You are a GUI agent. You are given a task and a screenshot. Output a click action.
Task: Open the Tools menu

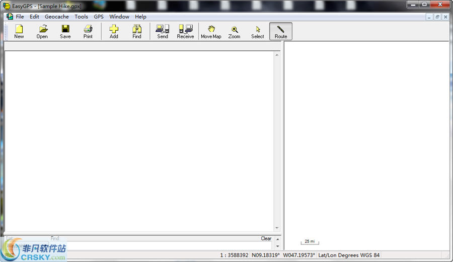click(x=81, y=17)
